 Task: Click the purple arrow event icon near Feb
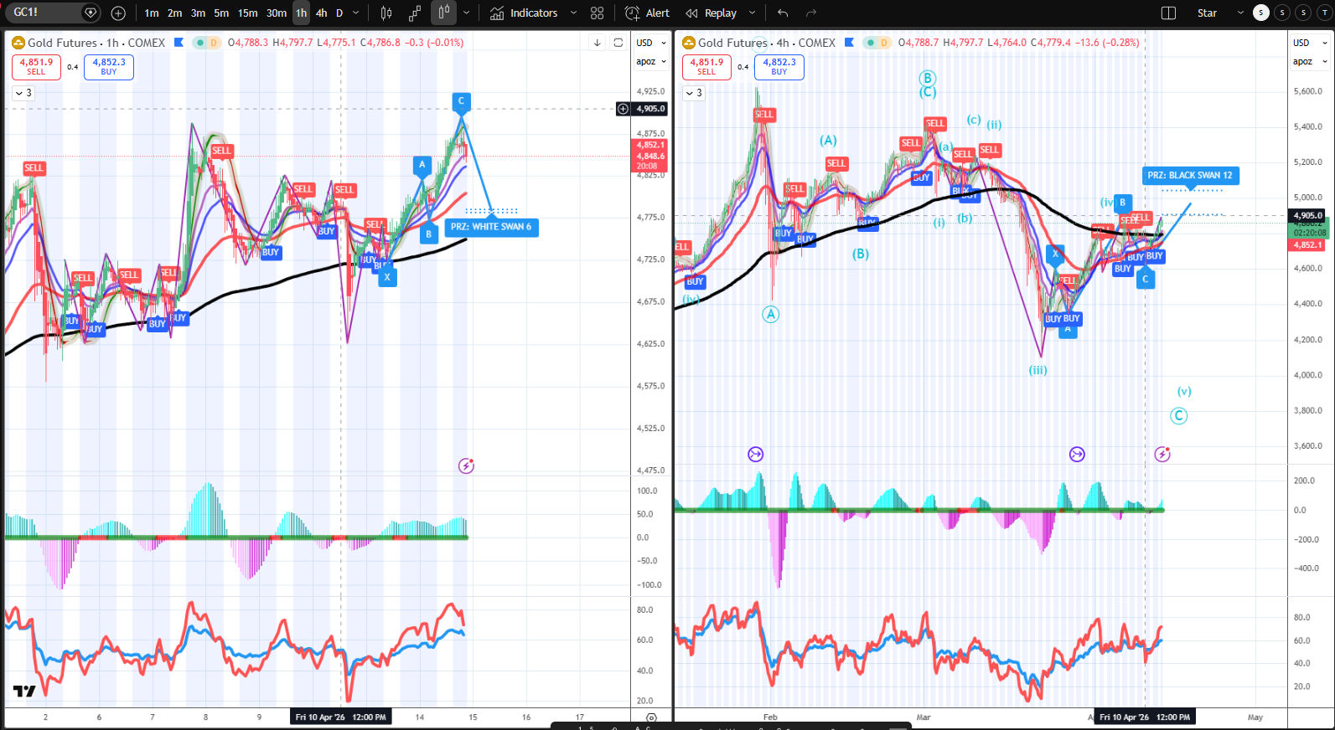756,455
